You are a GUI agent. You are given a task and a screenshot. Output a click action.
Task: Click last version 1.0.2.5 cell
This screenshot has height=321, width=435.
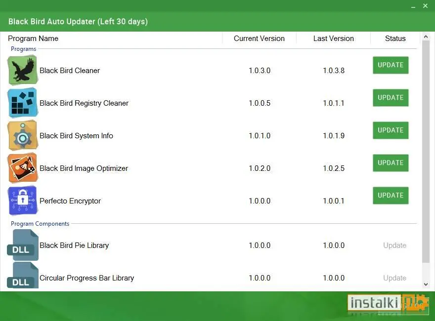(334, 168)
